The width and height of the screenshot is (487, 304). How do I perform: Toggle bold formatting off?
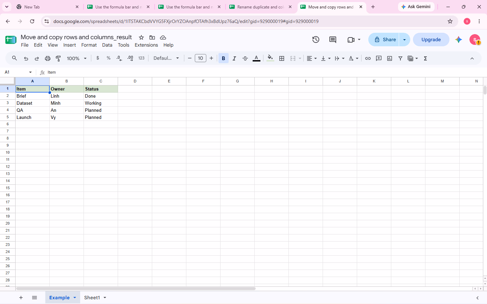224,58
